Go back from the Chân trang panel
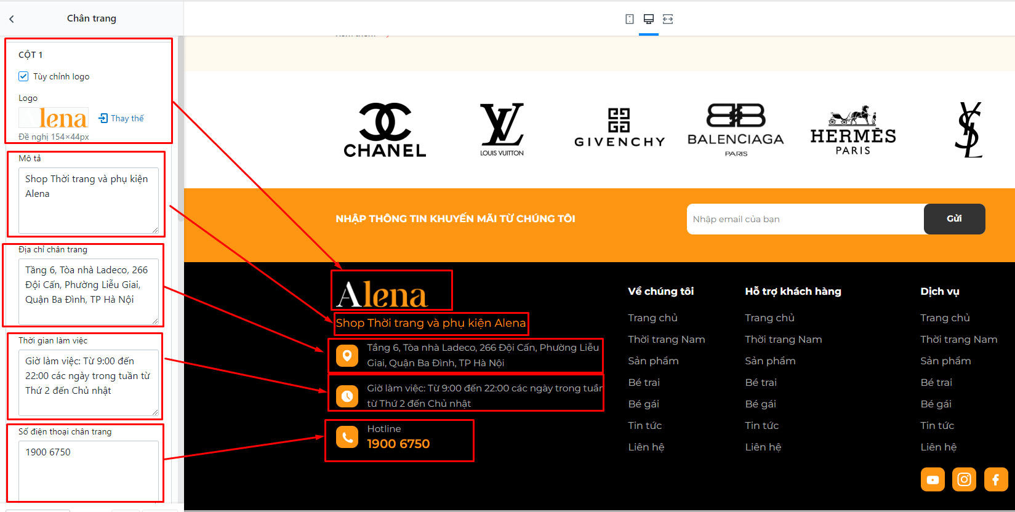This screenshot has height=512, width=1015. point(12,19)
